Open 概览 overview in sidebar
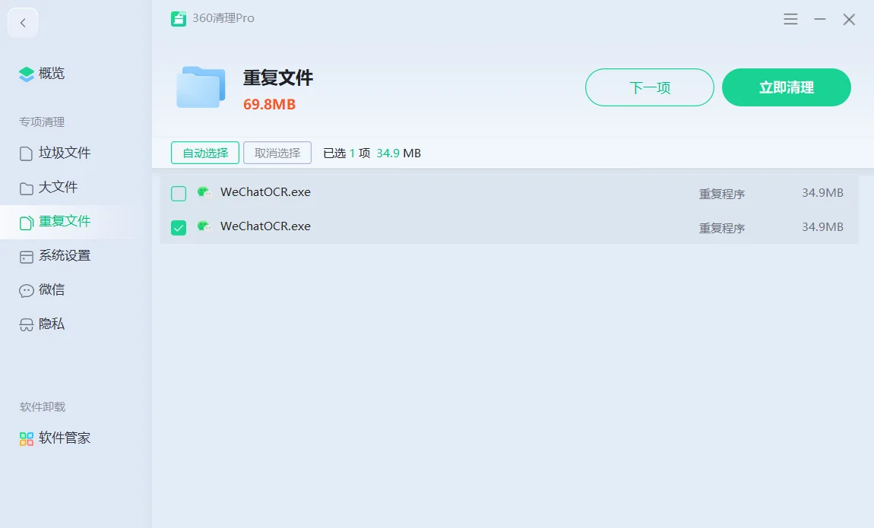Viewport: 874px width, 528px height. 42,74
